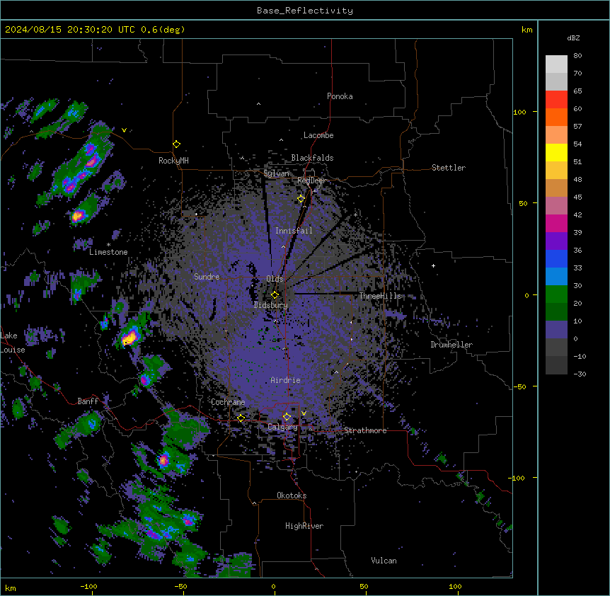The height and width of the screenshot is (596, 610).
Task: Click the Banff label
Action: point(88,401)
